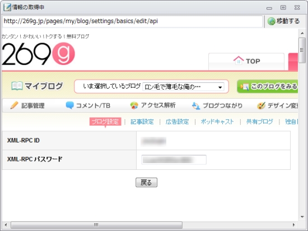Open 記事管理 pencil menu item

pyautogui.click(x=27, y=105)
